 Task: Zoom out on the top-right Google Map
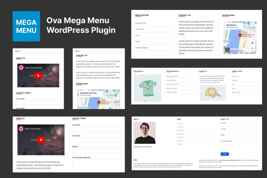tap(252, 49)
